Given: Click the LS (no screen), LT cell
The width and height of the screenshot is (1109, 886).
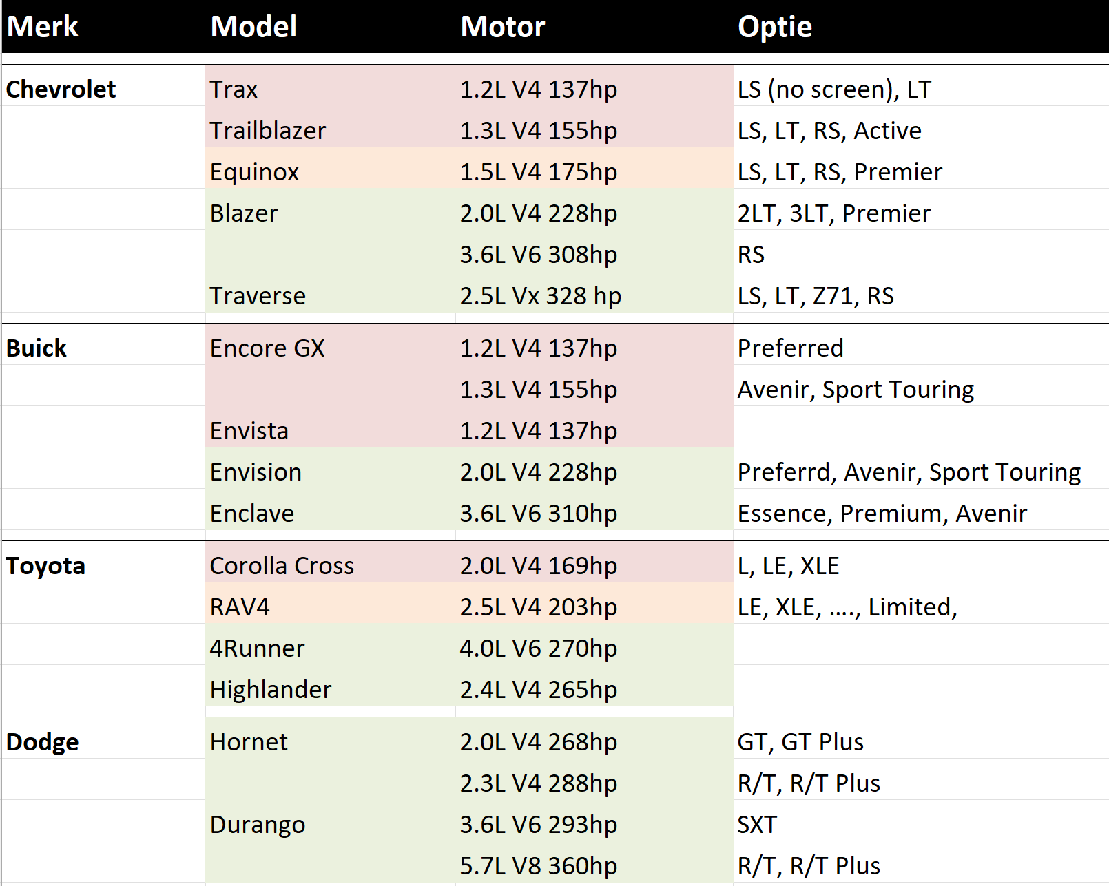Looking at the screenshot, I should (834, 89).
